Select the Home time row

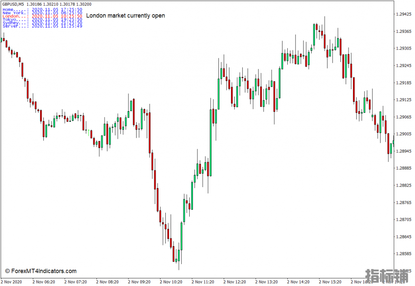(x=42, y=10)
